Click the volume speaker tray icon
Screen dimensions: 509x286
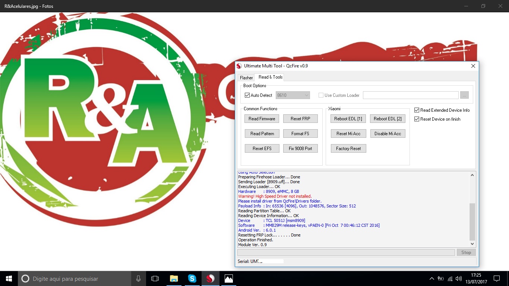pos(459,279)
